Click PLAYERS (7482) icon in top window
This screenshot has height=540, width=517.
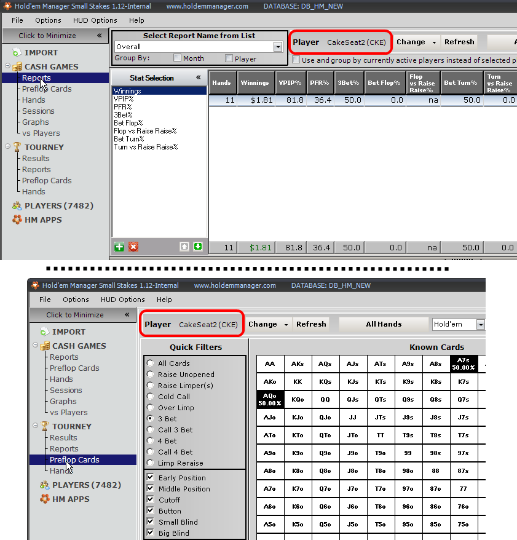click(17, 206)
